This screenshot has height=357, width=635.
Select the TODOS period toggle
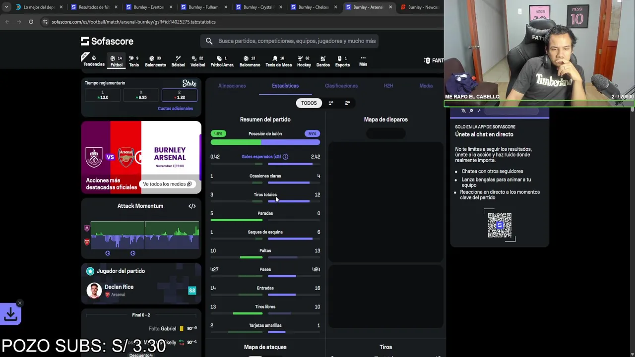pos(309,103)
